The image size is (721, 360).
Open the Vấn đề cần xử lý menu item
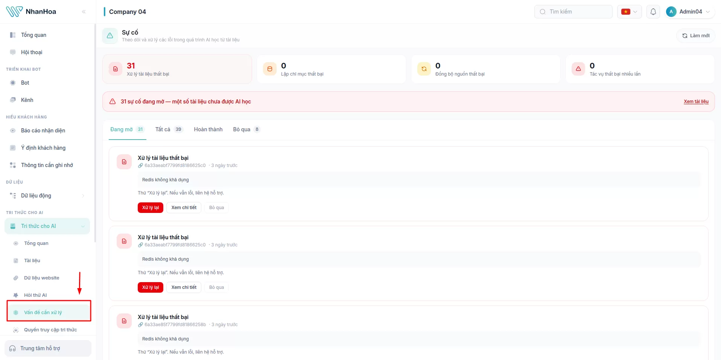pos(49,312)
